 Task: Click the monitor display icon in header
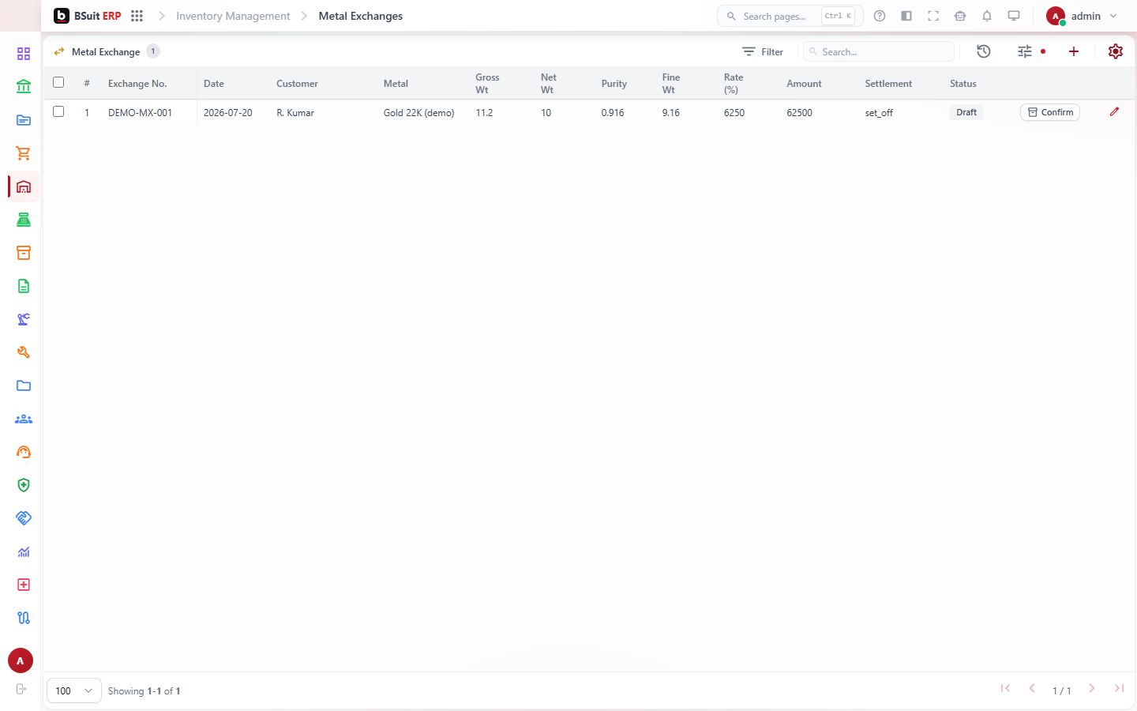[1014, 16]
